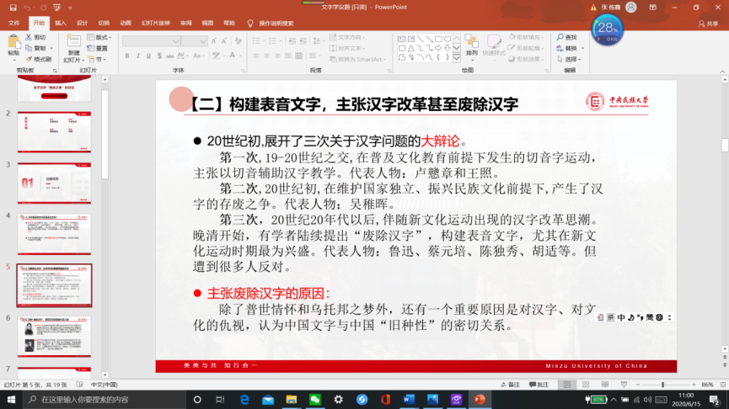Click the Comments (批注) button in status bar

(x=540, y=385)
